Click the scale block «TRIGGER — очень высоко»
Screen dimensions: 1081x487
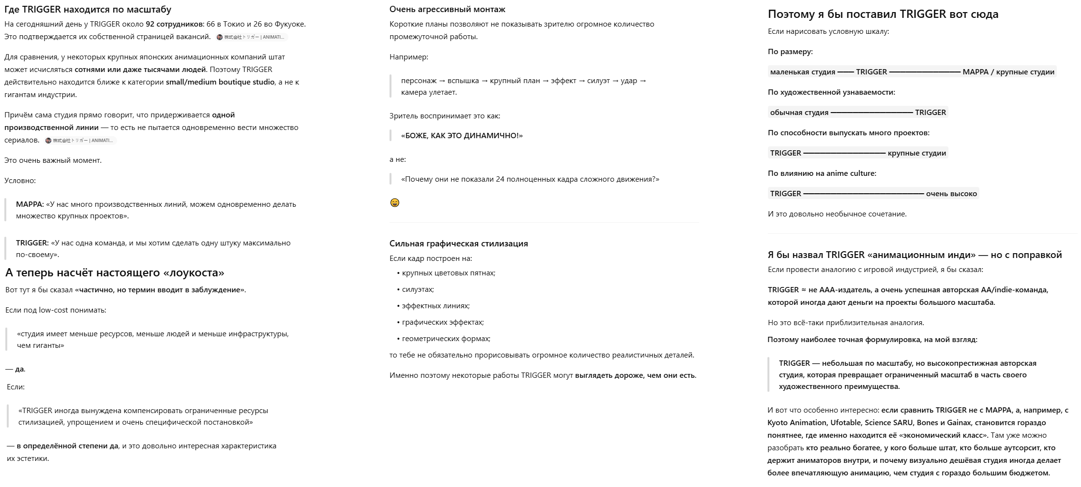coord(873,193)
